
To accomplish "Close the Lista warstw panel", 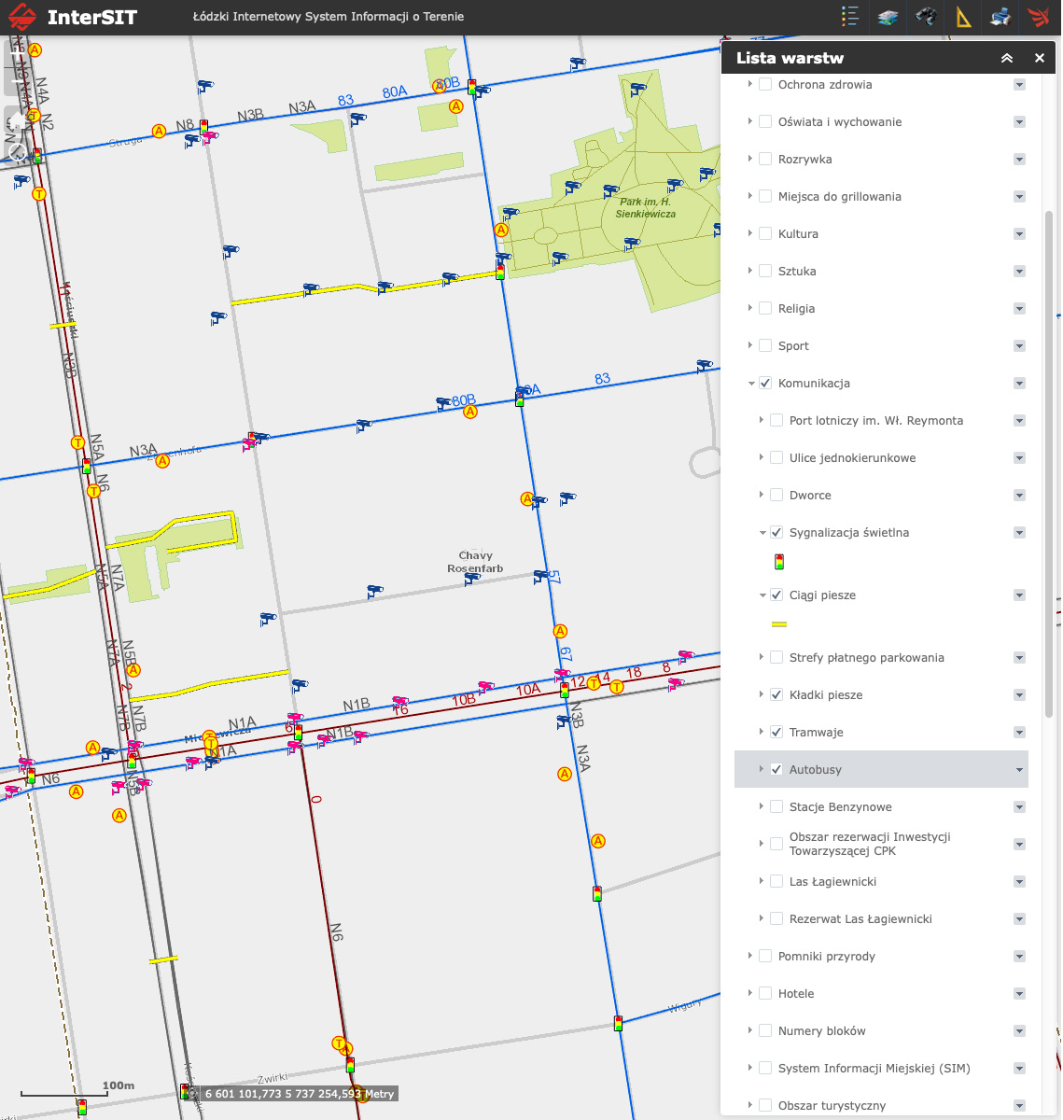I will click(1040, 58).
